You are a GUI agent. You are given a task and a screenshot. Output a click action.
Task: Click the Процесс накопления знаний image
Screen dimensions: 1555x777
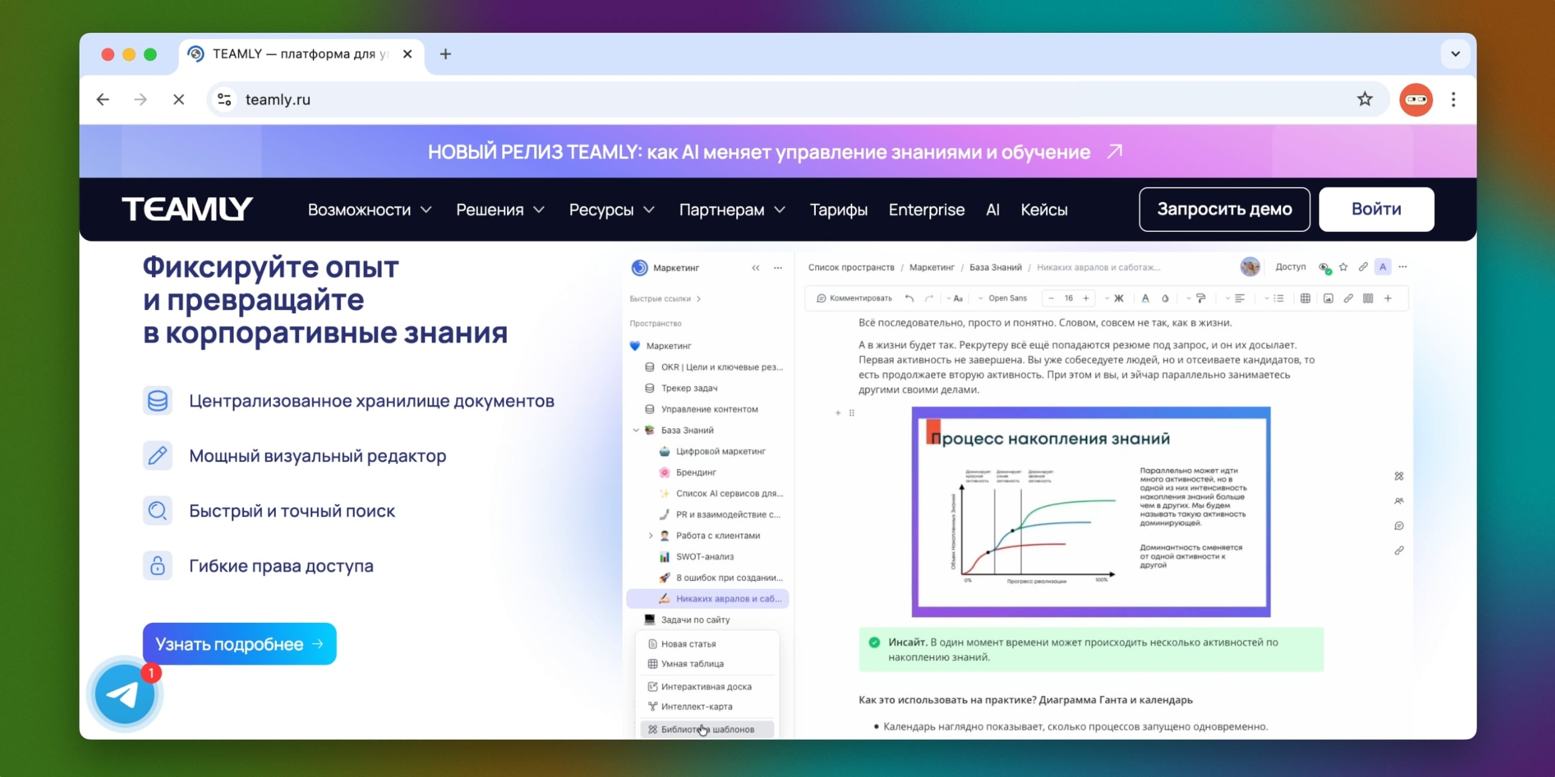click(1091, 512)
